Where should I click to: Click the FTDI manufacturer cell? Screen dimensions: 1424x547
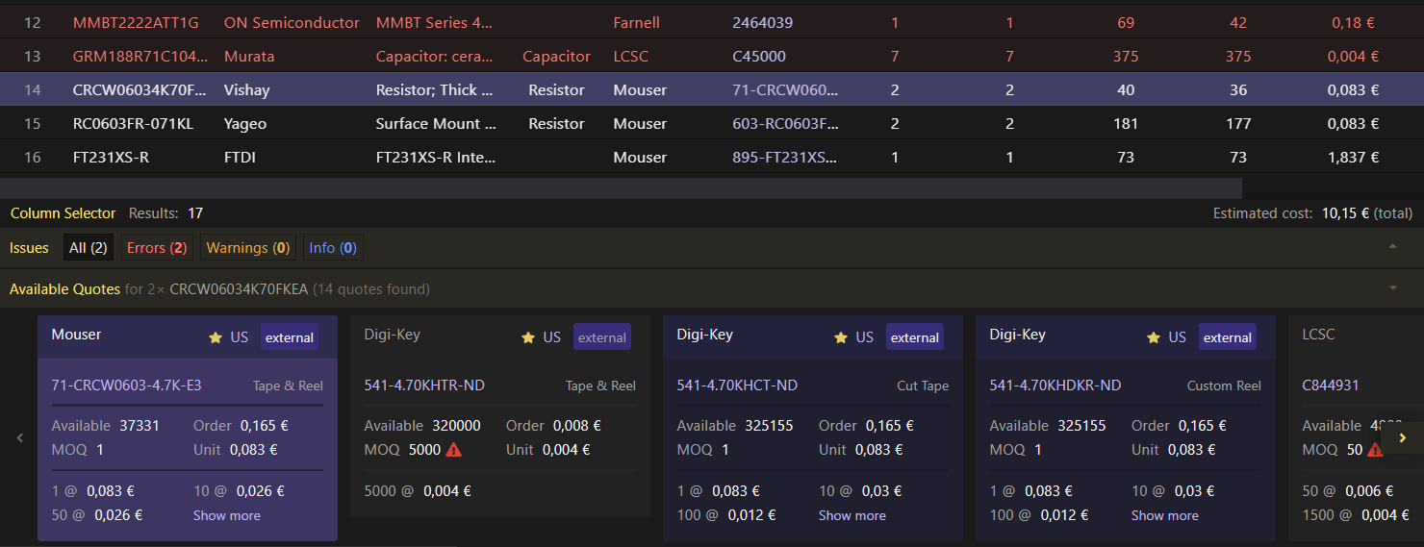(240, 158)
